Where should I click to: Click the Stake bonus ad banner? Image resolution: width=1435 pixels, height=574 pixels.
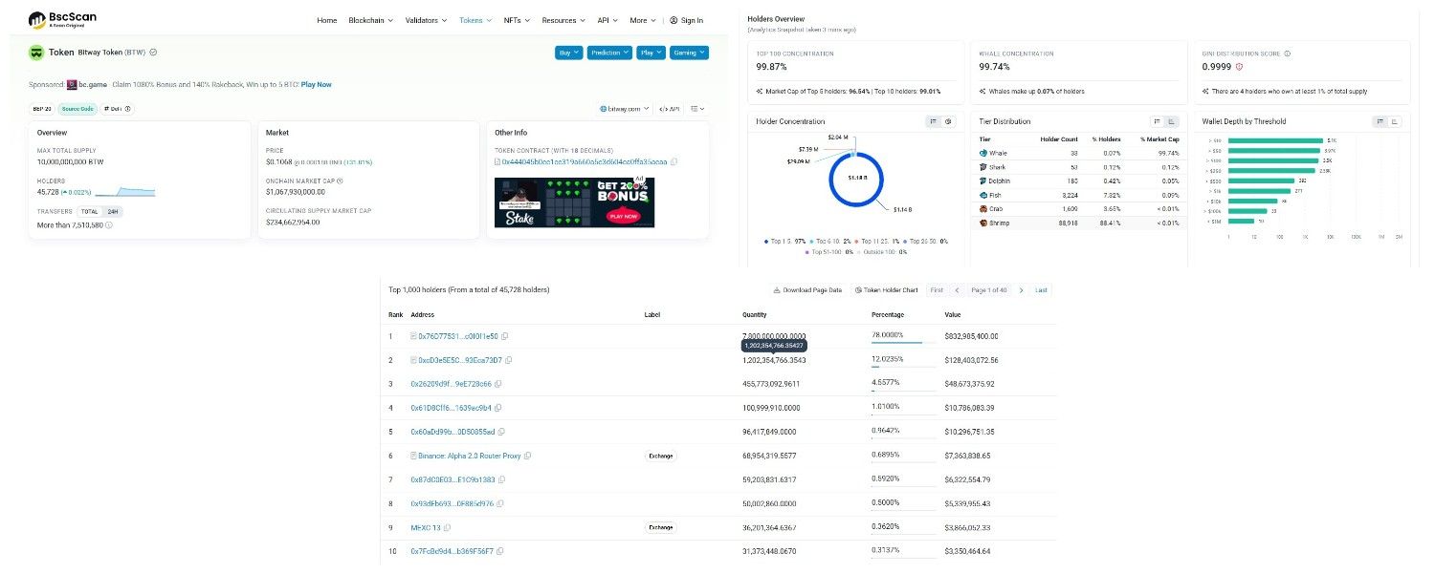(x=574, y=202)
